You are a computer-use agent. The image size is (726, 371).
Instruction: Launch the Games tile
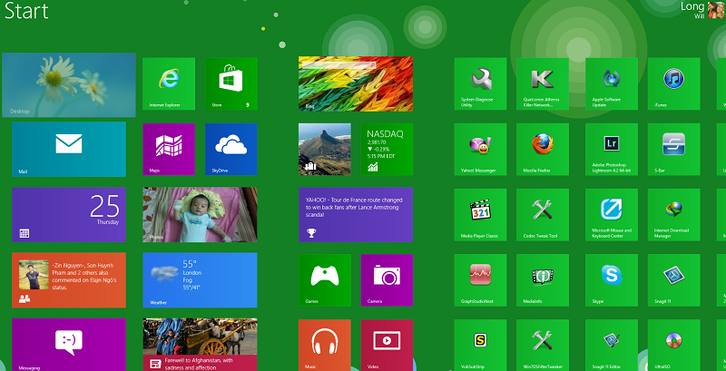click(x=325, y=280)
